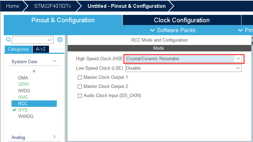
Task: Expand the Software Packs menu
Action: [172, 30]
